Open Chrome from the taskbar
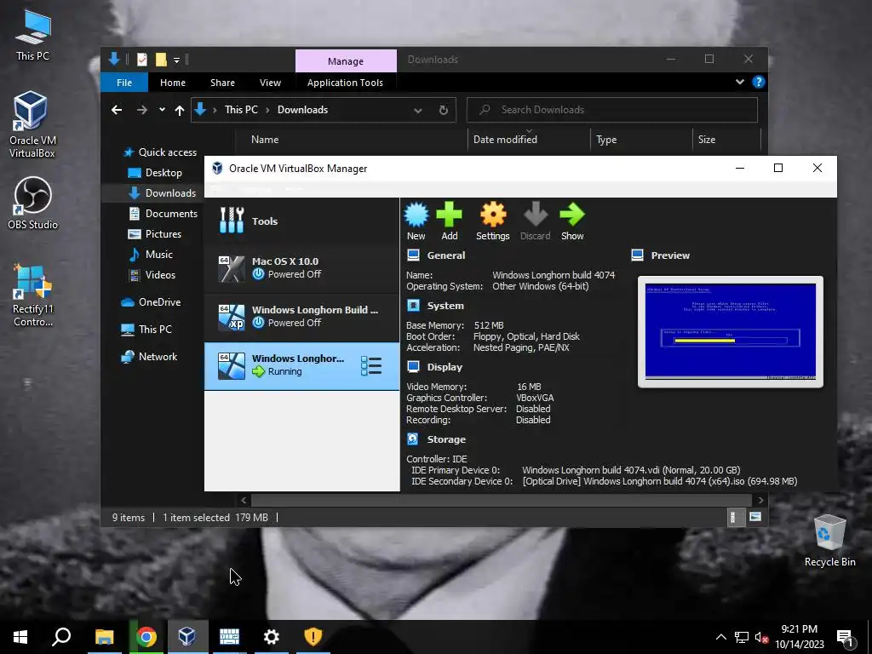Screen dimensions: 872x654 146,637
